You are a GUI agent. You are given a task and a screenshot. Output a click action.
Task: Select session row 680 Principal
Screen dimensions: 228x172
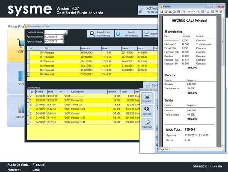93,53
